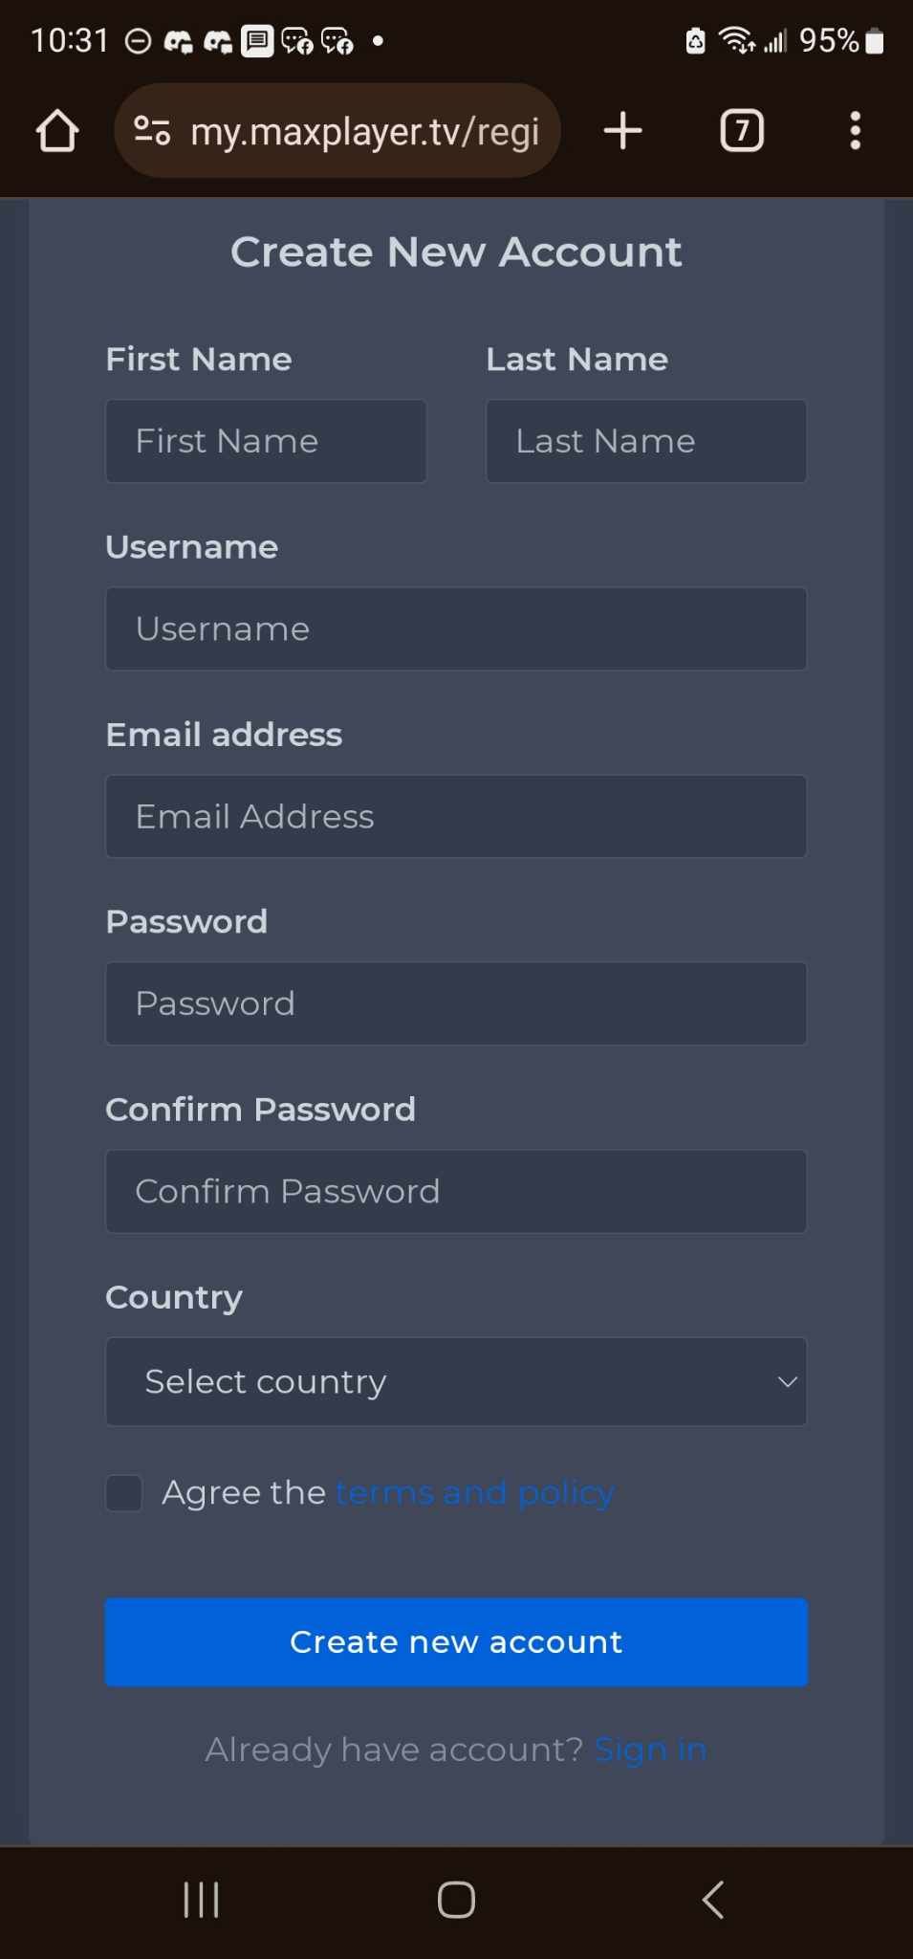
Task: Click the country dropdown chevron arrow
Action: pos(787,1381)
